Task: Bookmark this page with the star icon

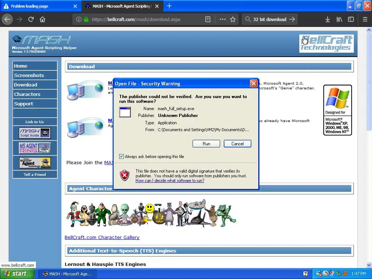Action: coord(233,19)
